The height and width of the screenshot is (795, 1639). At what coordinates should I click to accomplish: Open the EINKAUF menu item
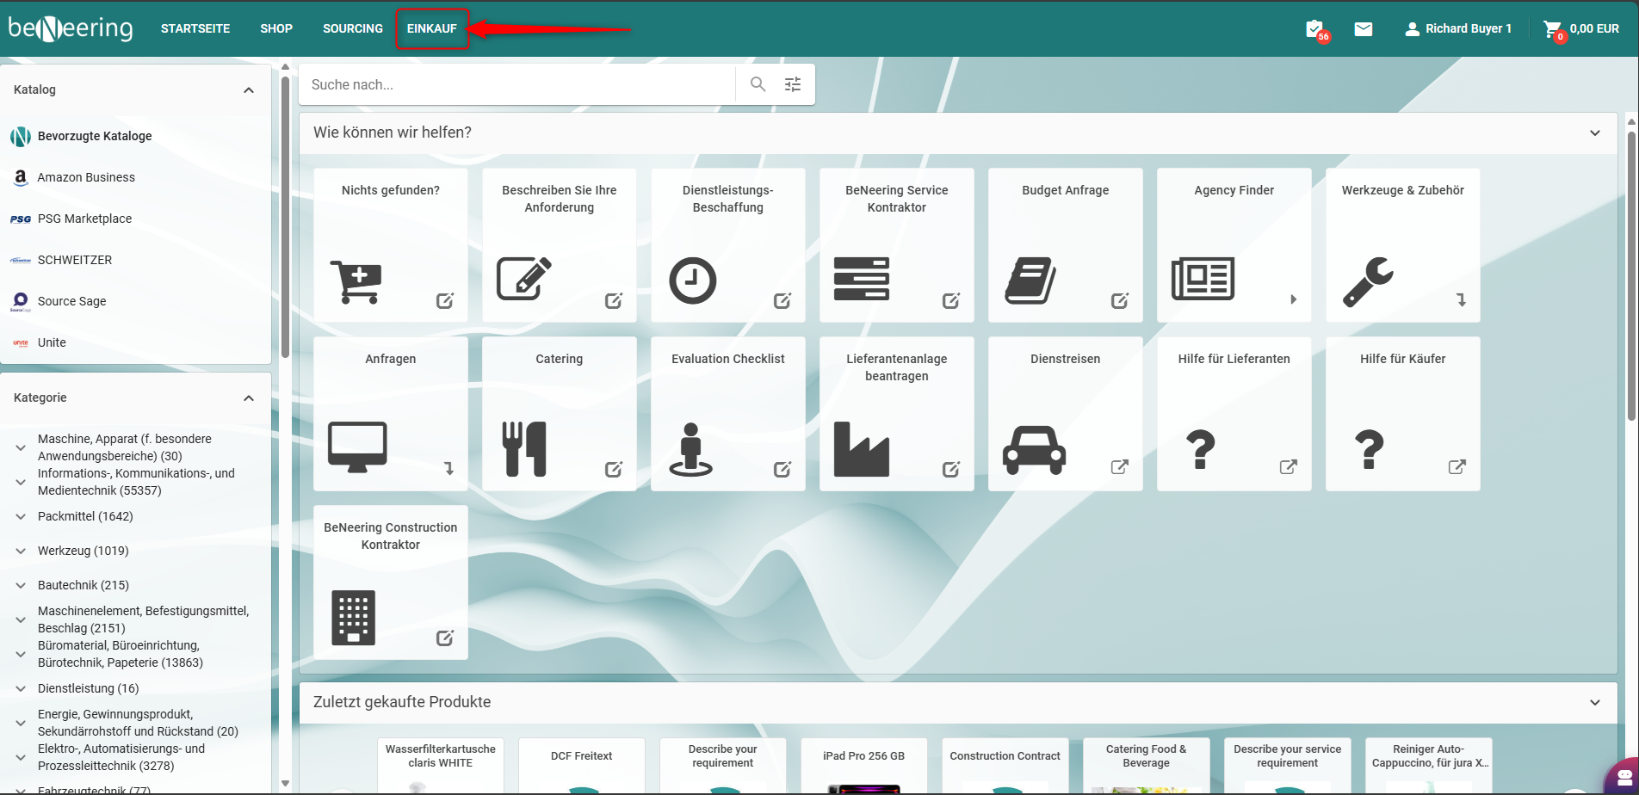(432, 28)
